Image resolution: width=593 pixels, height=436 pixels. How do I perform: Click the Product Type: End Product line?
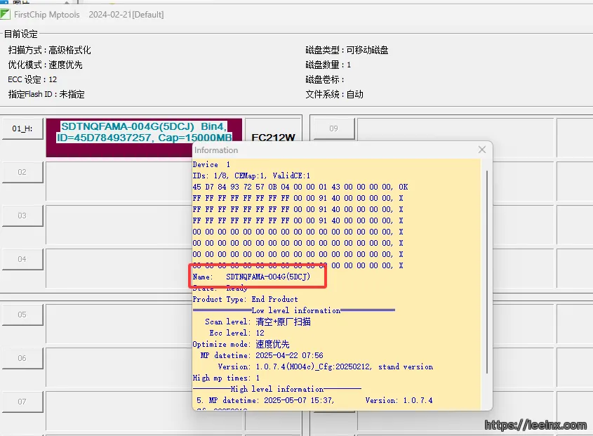pos(245,299)
